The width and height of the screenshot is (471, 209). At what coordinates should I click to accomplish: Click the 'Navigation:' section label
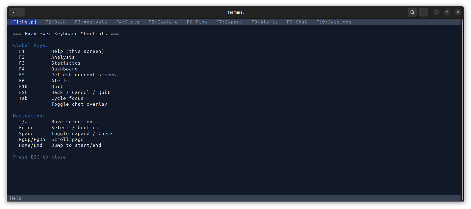[29, 116]
